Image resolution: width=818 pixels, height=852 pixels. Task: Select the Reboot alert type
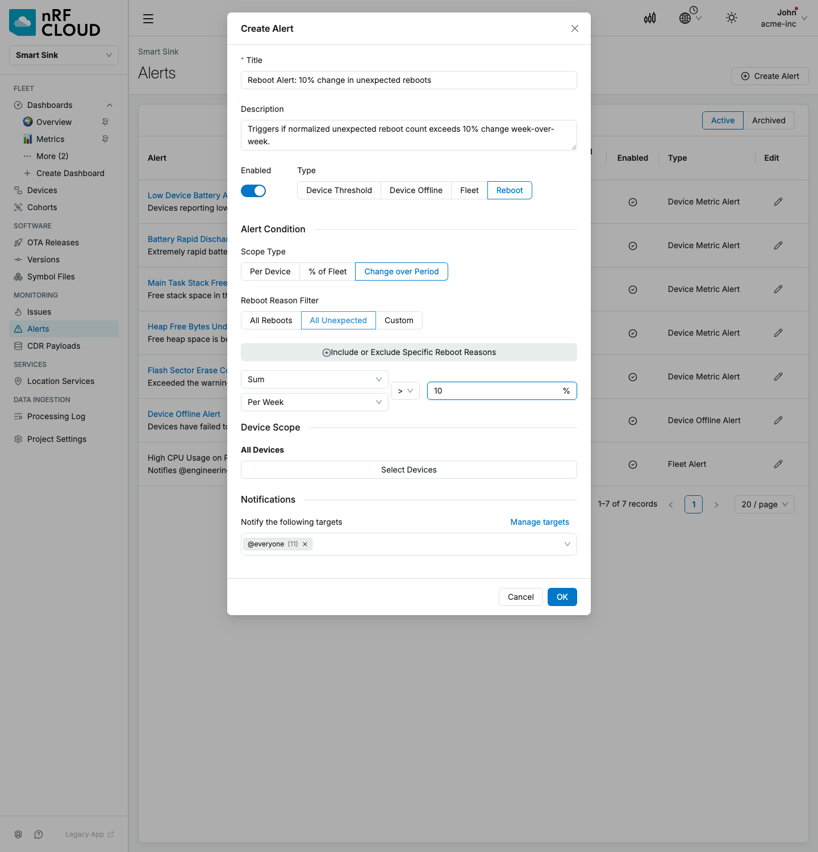pyautogui.click(x=510, y=190)
